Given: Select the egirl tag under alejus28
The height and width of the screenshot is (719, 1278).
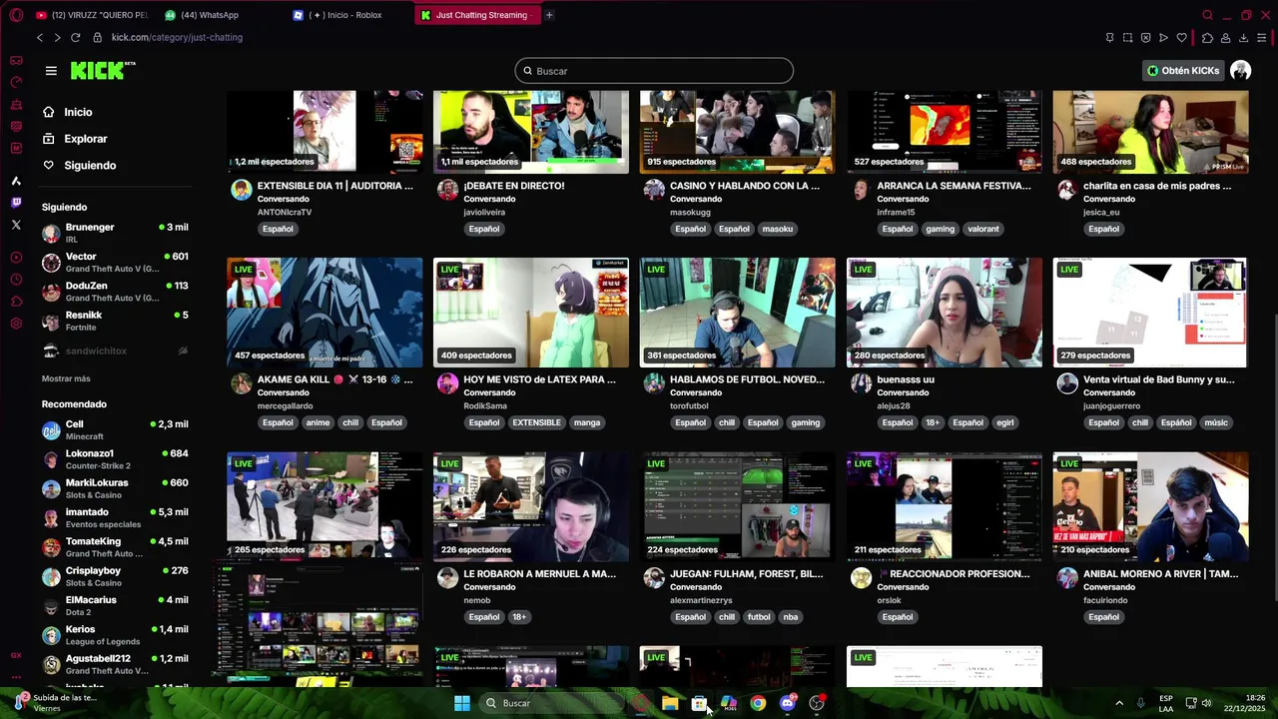Looking at the screenshot, I should tap(1004, 422).
